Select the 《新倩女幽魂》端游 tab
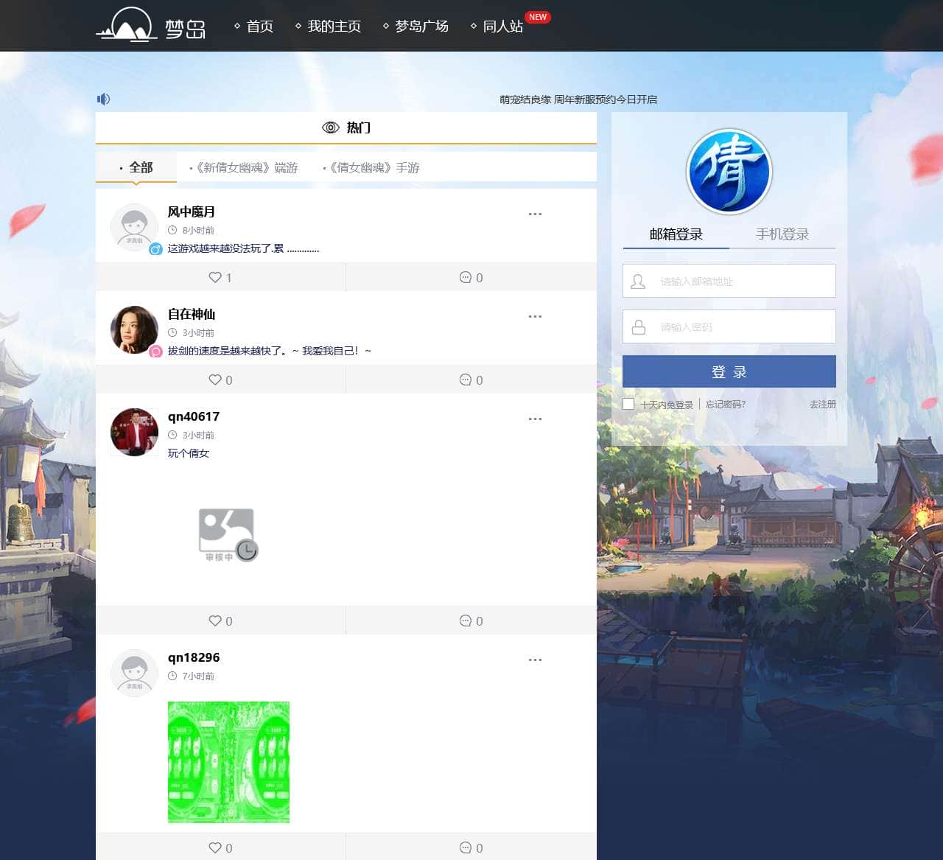 point(244,168)
